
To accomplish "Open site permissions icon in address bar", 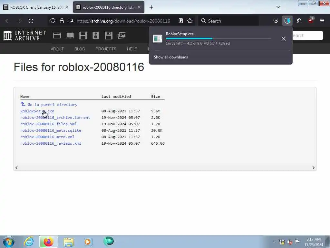I will coord(71,21).
